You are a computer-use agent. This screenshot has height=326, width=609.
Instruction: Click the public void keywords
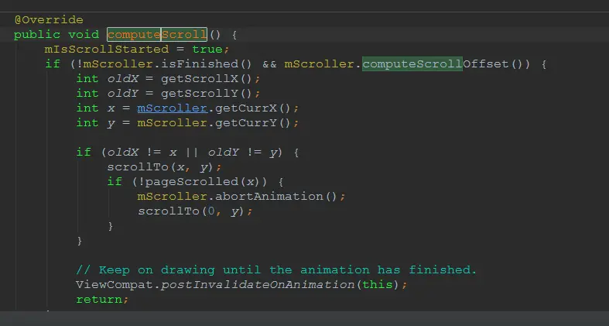pos(56,35)
